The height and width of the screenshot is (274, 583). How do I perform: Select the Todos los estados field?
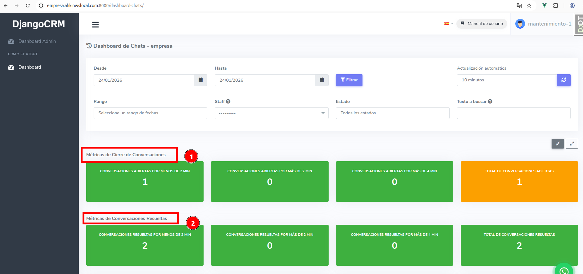392,113
